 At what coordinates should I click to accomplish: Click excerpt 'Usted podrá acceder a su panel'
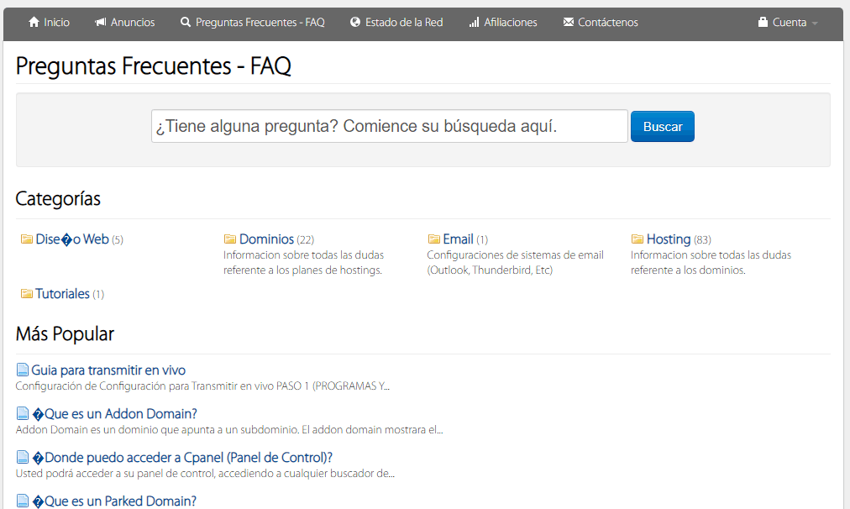[205, 473]
